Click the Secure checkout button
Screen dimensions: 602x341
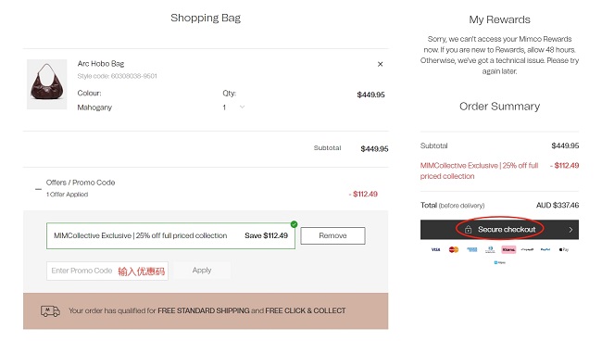pyautogui.click(x=499, y=230)
